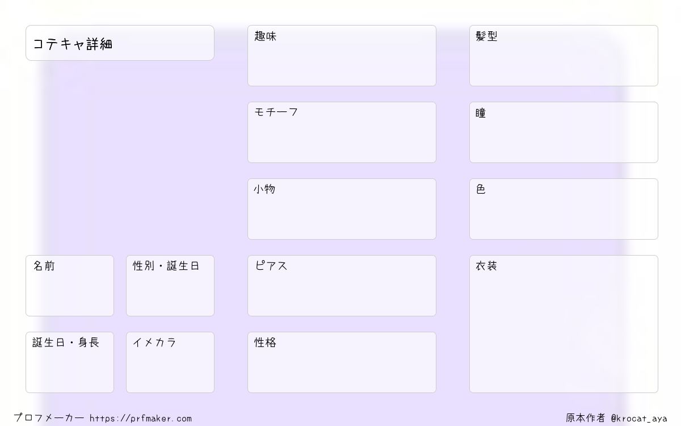
Task: Click the 名前 field
Action: pos(70,286)
